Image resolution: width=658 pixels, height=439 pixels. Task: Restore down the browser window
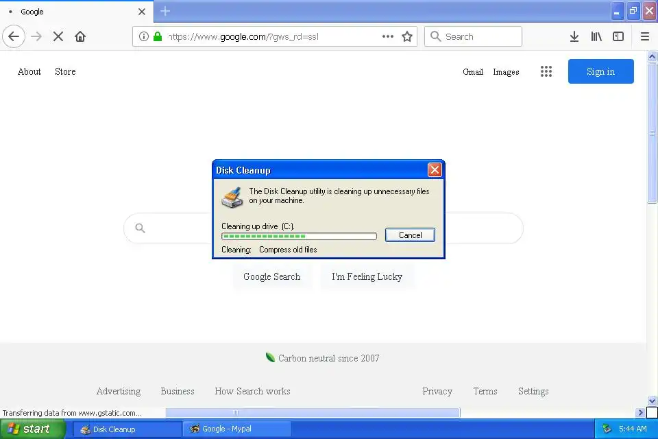[x=633, y=12]
